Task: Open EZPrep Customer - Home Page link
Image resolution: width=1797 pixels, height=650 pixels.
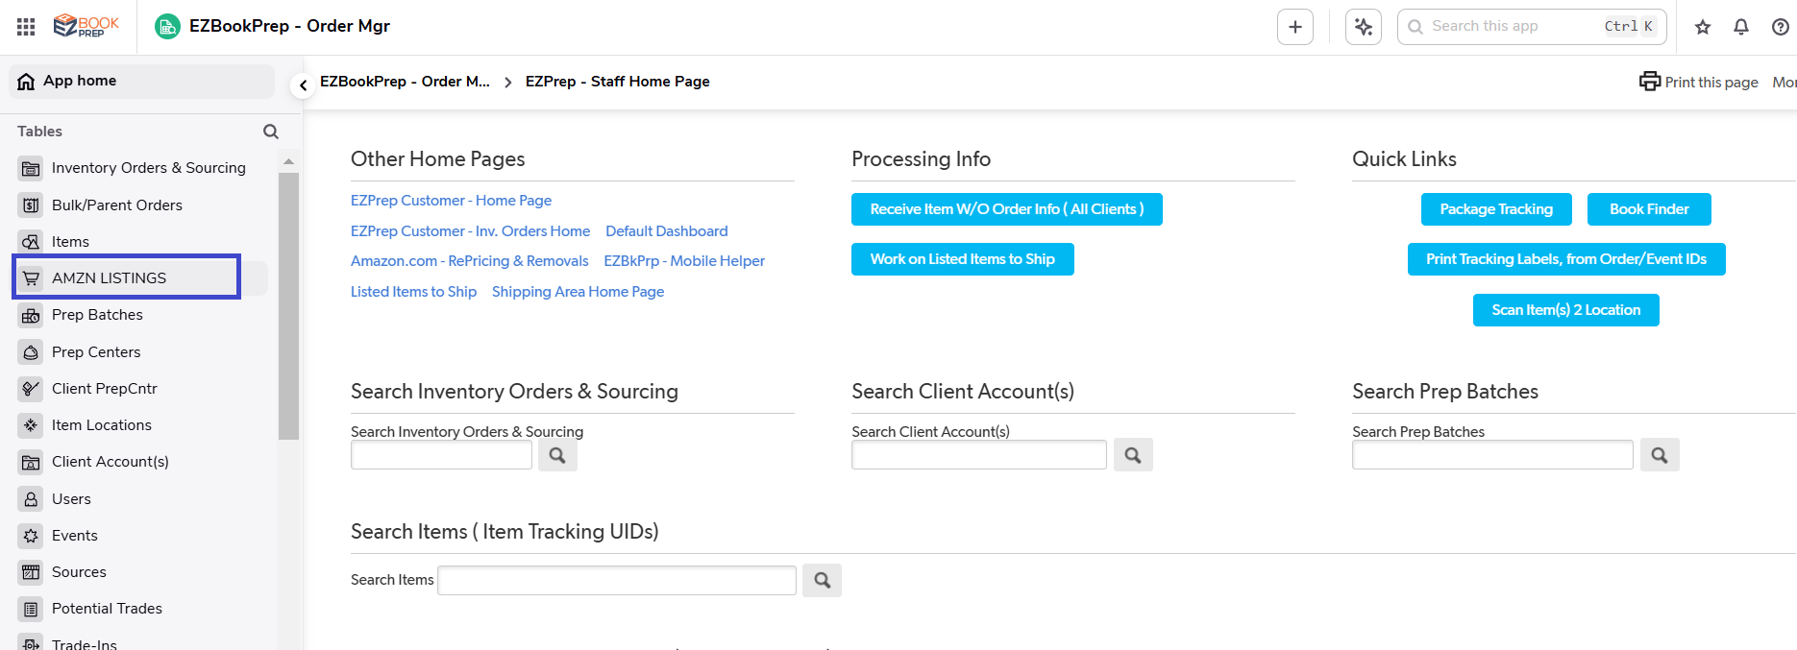Action: pyautogui.click(x=451, y=201)
